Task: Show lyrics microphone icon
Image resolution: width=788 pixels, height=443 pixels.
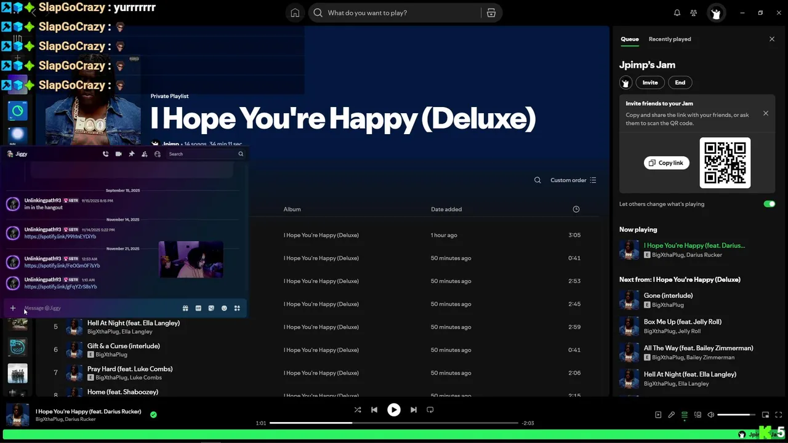Action: tap(672, 415)
